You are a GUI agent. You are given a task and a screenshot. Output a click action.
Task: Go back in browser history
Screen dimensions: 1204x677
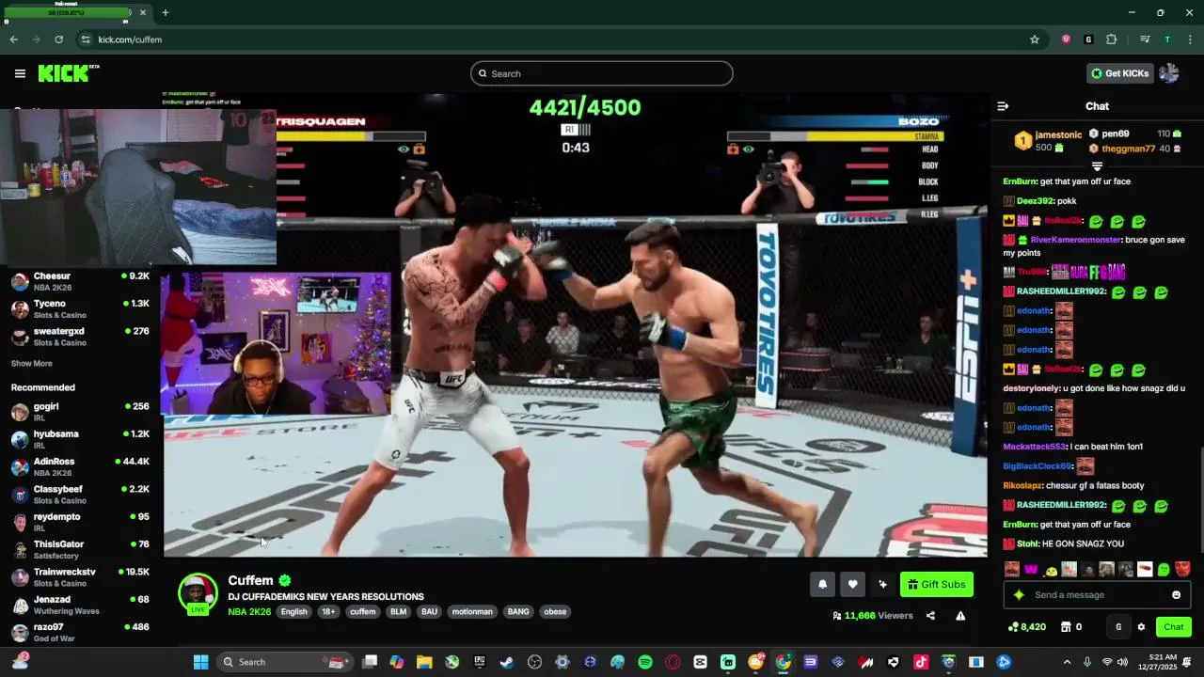pyautogui.click(x=13, y=39)
